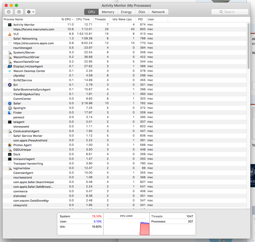Click the WacomTouchDriver icon
255x242 pixels.
pos(10,57)
